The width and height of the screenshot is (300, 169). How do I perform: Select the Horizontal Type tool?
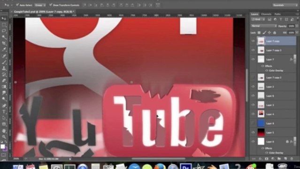pos(4,112)
